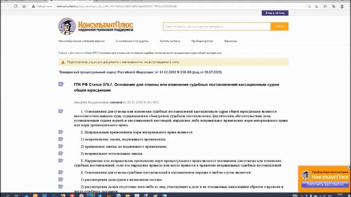This screenshot has width=351, height=197.
Task: Click the note icon next to '1) рассмотрение дела судом в незаконном составе'
Action: point(61,179)
